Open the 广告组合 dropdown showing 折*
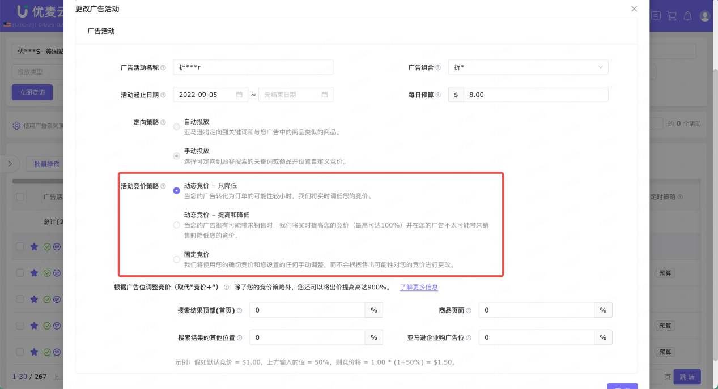Screen dimensions: 718x389 click(x=528, y=67)
